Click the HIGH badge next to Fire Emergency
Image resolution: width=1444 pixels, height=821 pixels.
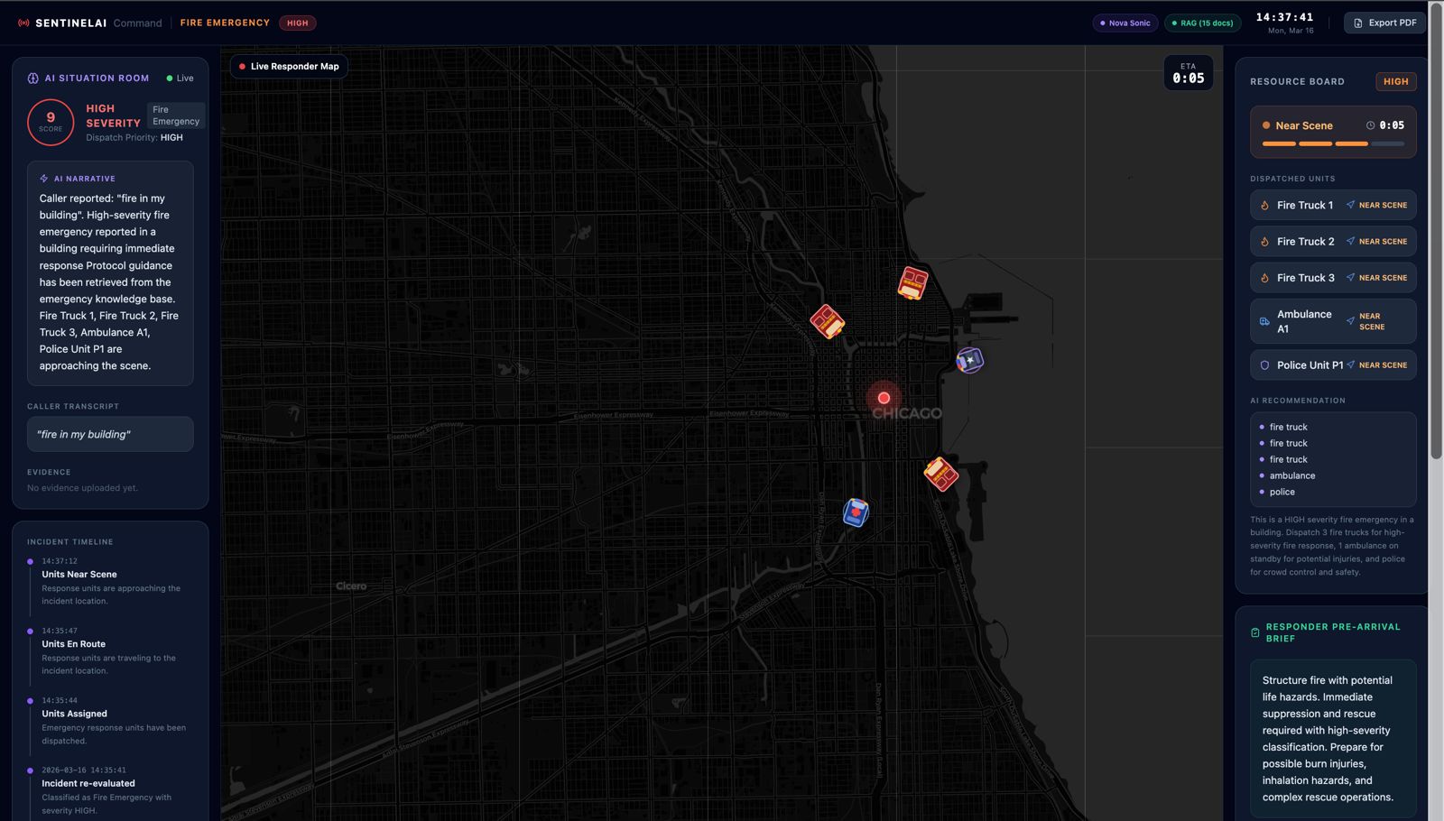pyautogui.click(x=298, y=23)
